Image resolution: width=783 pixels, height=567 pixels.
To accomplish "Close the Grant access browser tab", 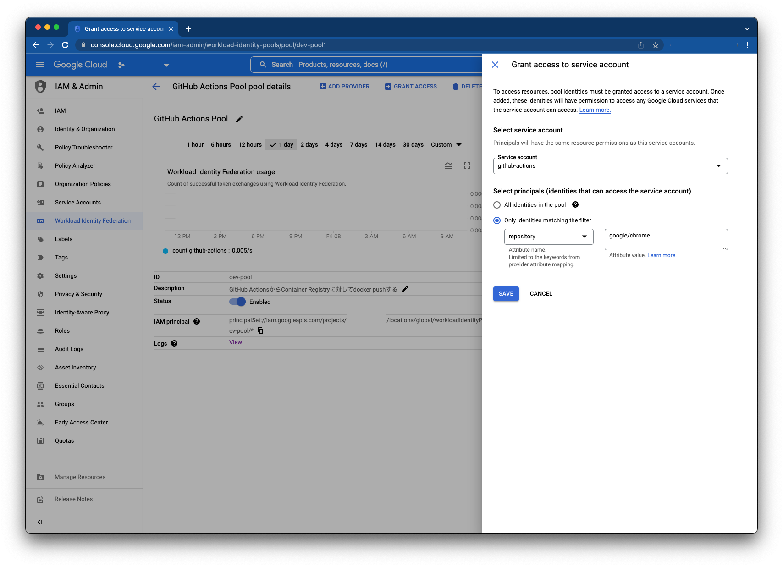I will (x=171, y=29).
